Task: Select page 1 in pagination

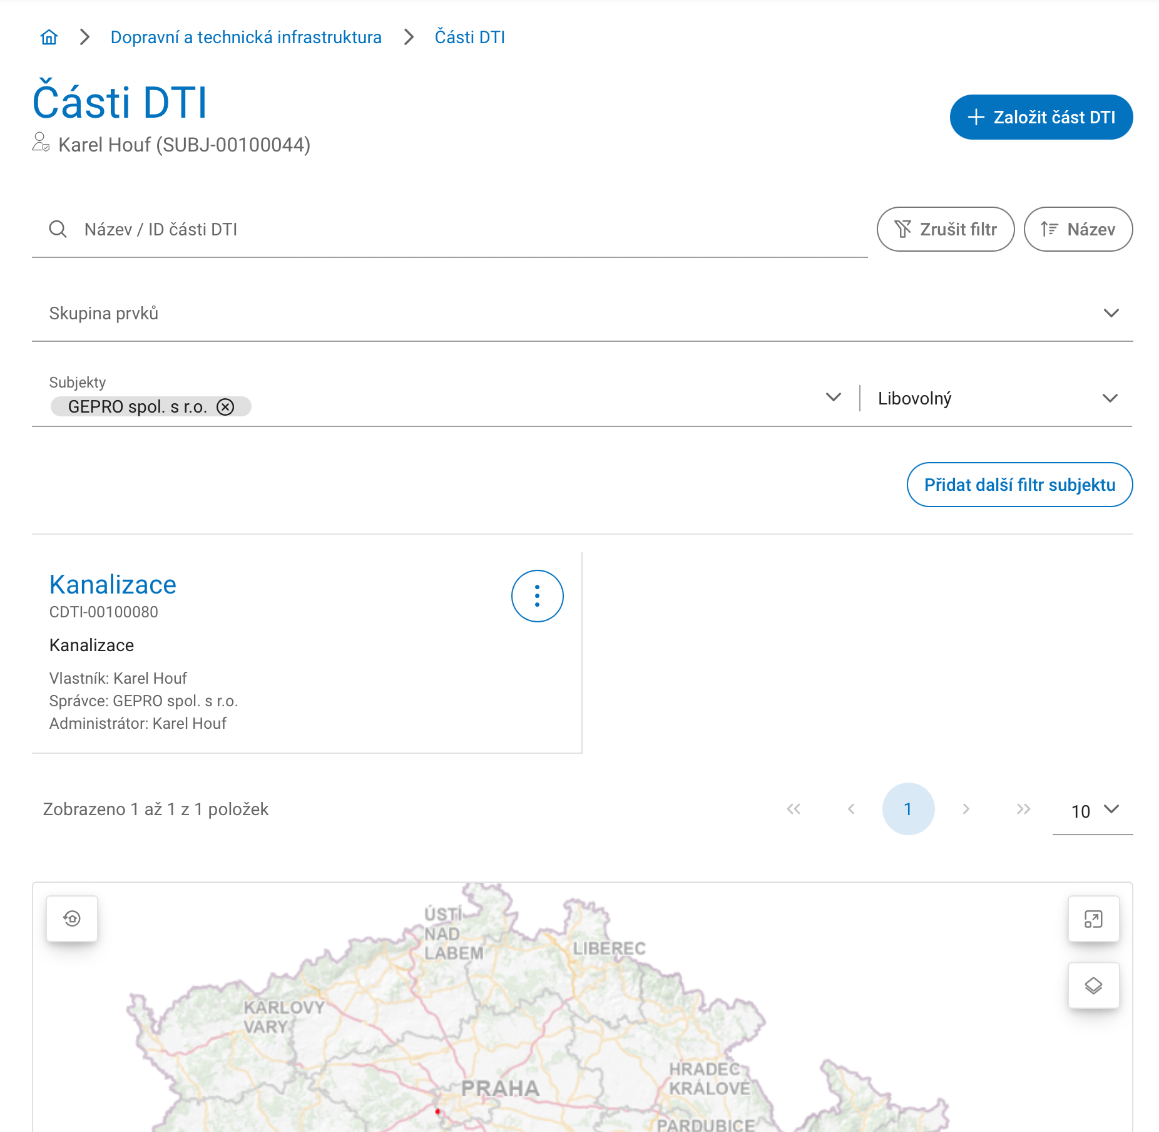Action: pyautogui.click(x=908, y=809)
